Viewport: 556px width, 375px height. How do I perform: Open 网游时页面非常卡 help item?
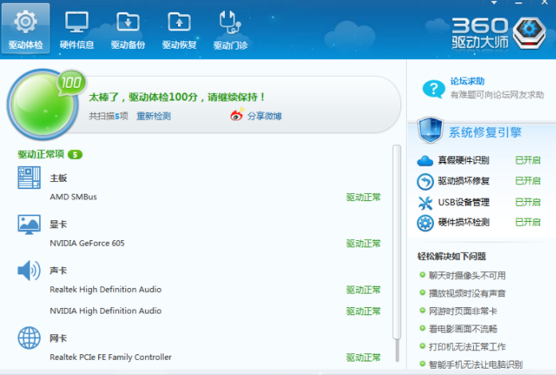tap(463, 311)
